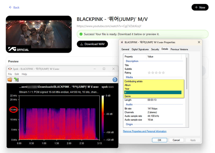Click the OK button

click(159, 140)
